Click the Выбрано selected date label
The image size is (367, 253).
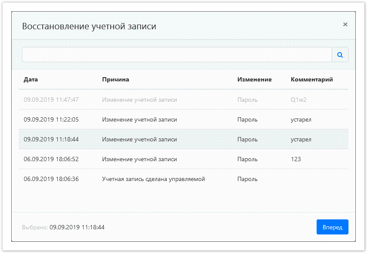tap(63, 227)
